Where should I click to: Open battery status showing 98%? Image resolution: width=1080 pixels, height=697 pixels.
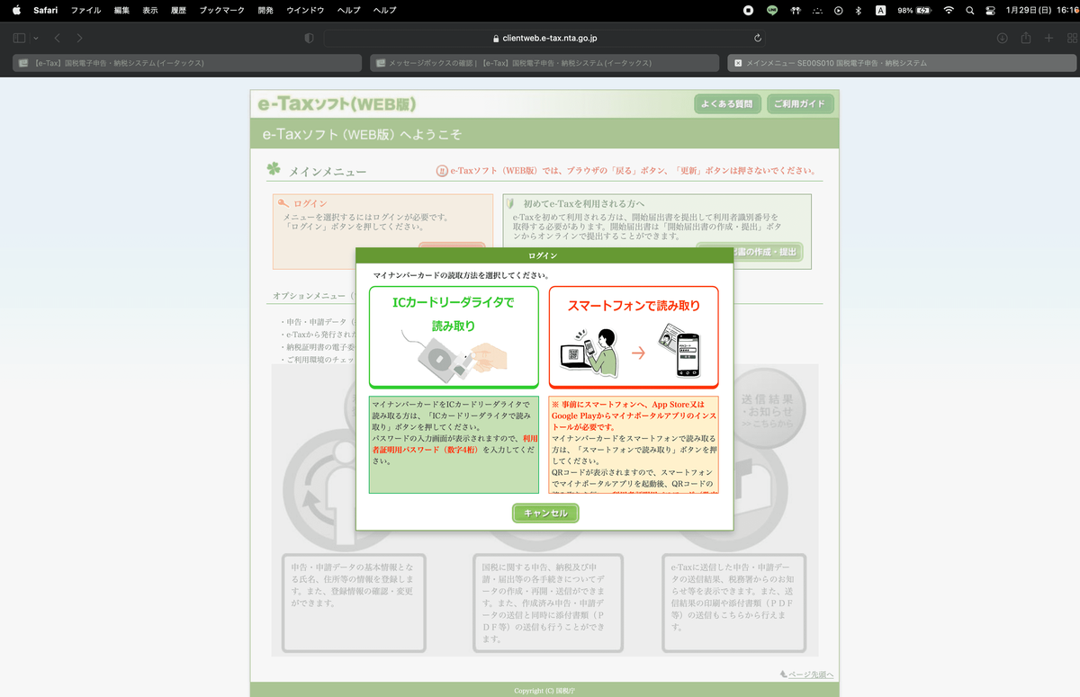pyautogui.click(x=914, y=10)
